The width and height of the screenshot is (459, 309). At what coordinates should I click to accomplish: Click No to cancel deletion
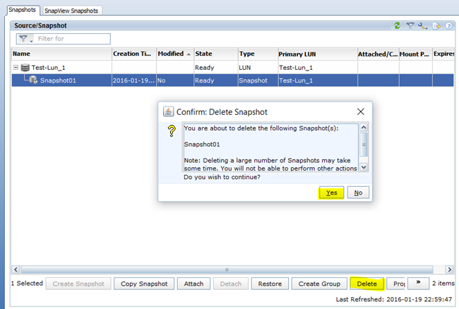[358, 193]
